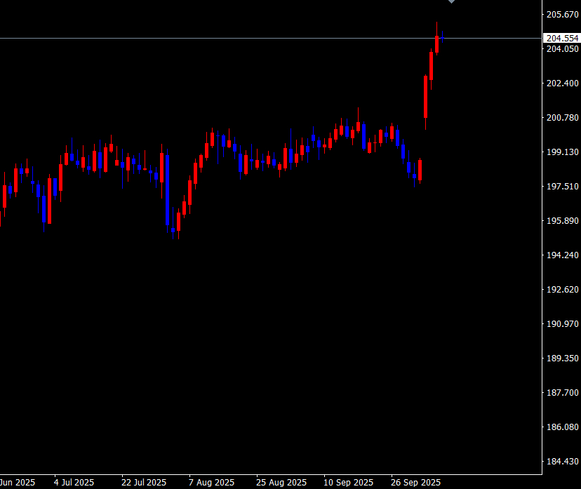This screenshot has width=581, height=489.
Task: Click the 187.700 price scale label
Action: pos(563,393)
